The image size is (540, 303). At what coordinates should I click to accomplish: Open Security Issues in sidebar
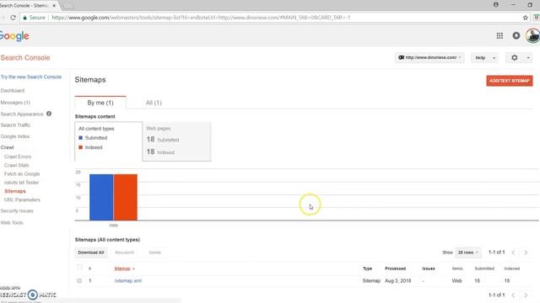pos(17,211)
